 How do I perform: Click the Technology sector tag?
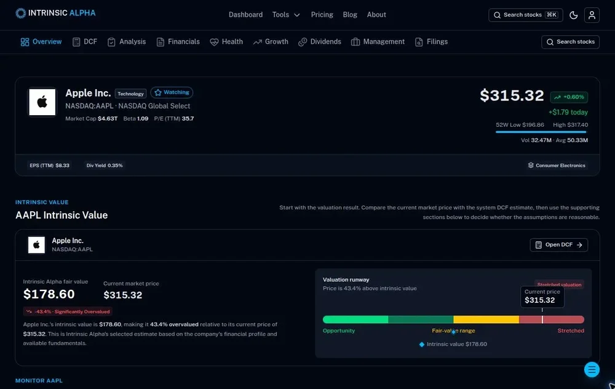pos(130,94)
